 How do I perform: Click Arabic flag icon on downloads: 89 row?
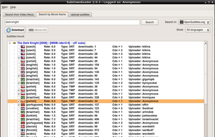click(23, 134)
